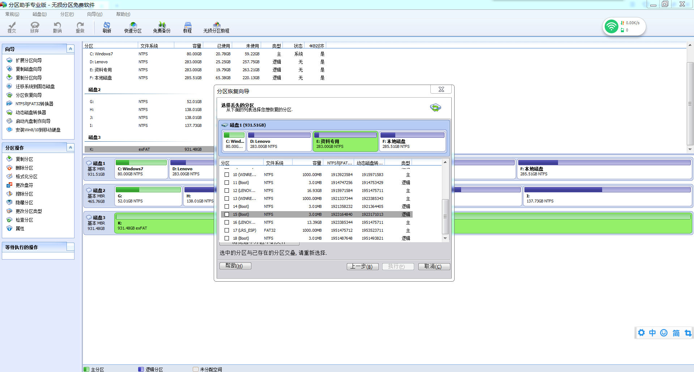Image resolution: width=694 pixels, height=372 pixels.
Task: Open the 磁盘(D) menu
Action: coord(39,14)
